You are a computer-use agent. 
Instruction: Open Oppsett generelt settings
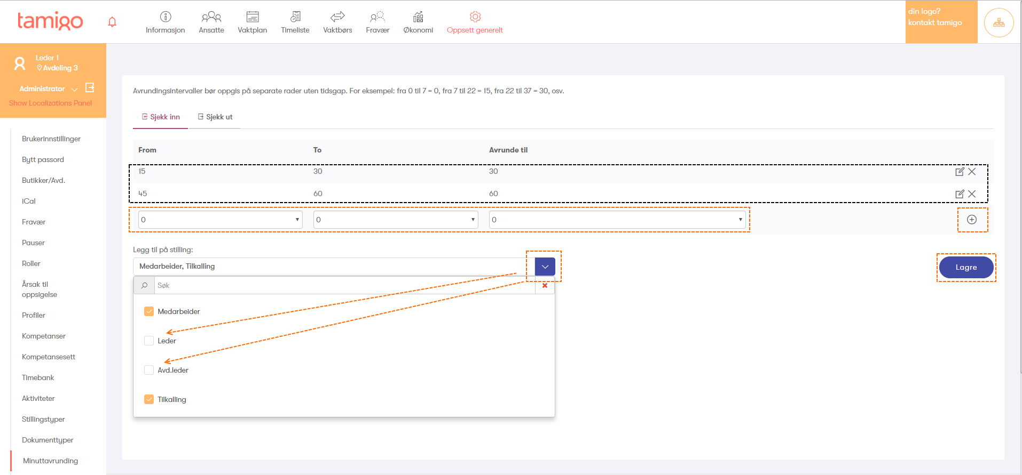tap(475, 22)
